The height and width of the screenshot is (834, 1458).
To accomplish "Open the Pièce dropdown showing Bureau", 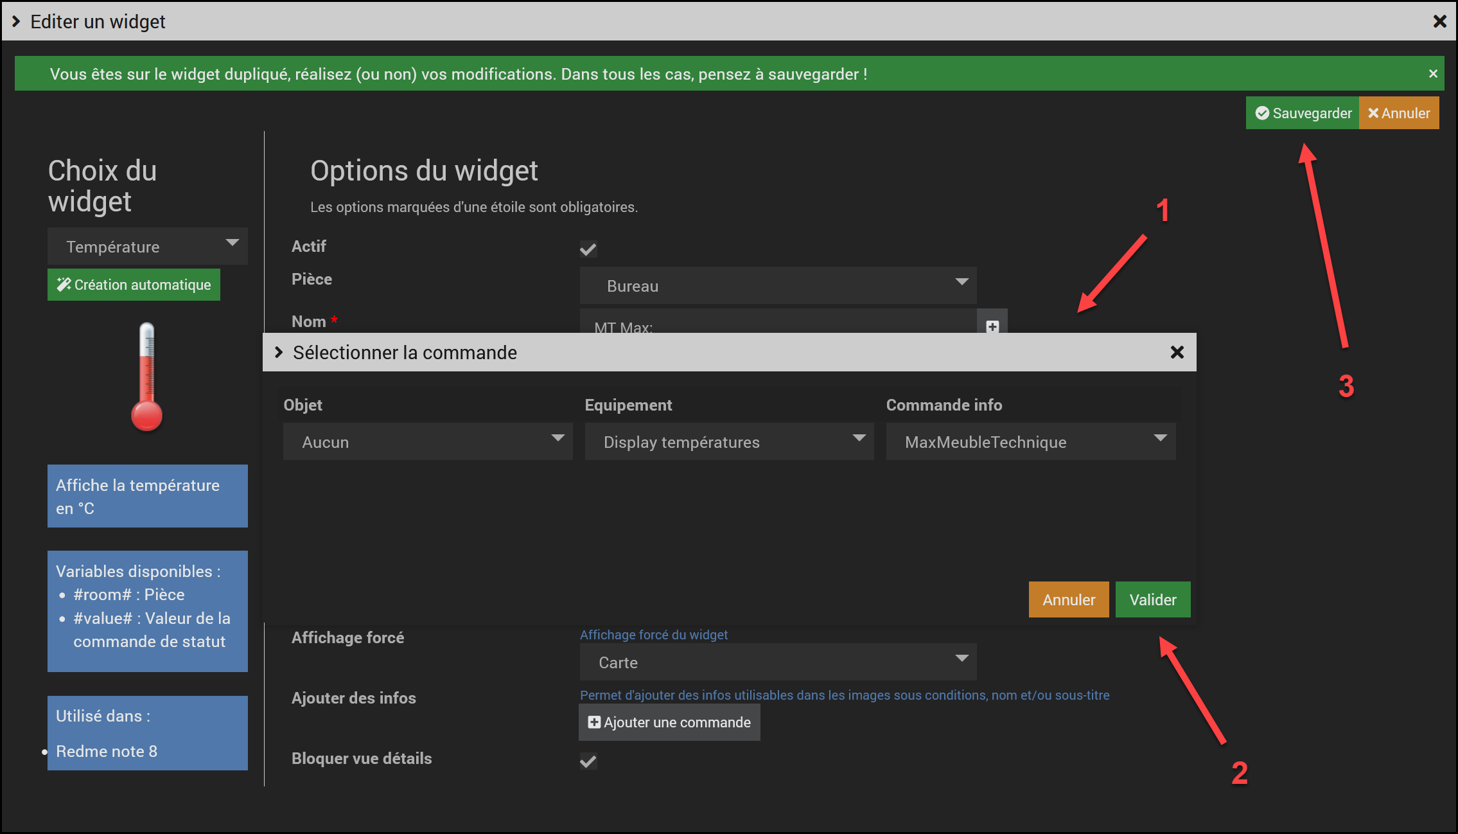I will click(x=778, y=285).
